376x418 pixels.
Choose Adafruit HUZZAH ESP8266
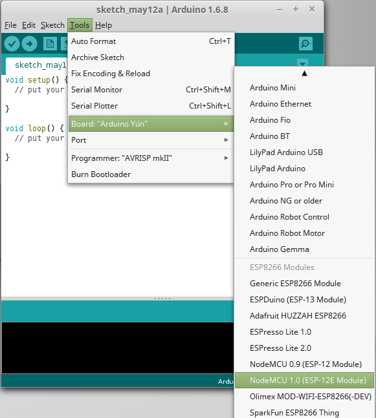tap(304, 316)
